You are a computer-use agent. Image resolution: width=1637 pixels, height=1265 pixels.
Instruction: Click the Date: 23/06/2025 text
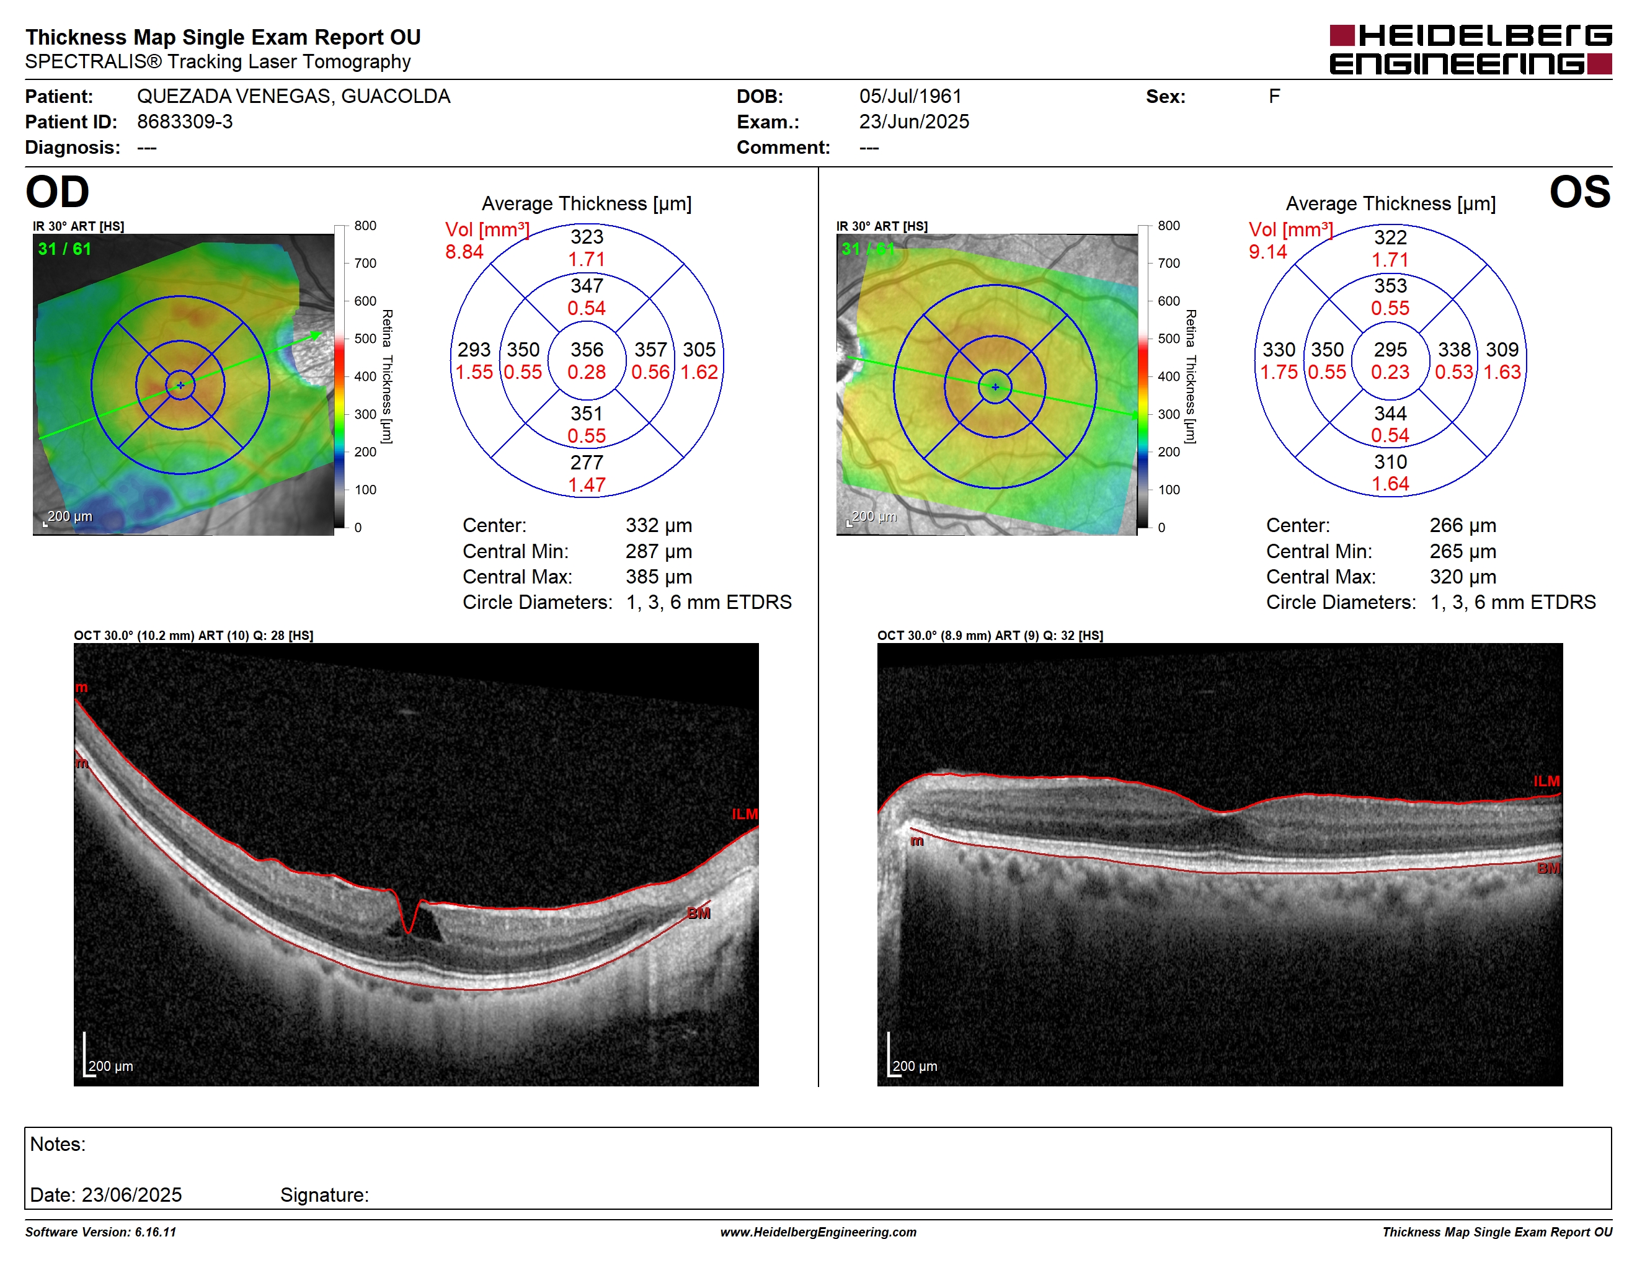point(105,1194)
